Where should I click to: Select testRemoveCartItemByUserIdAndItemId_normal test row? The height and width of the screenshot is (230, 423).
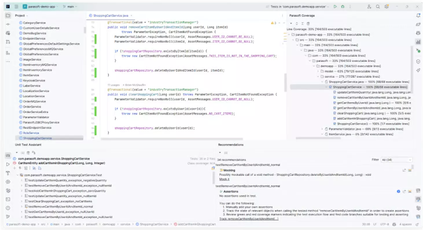click(x=60, y=207)
